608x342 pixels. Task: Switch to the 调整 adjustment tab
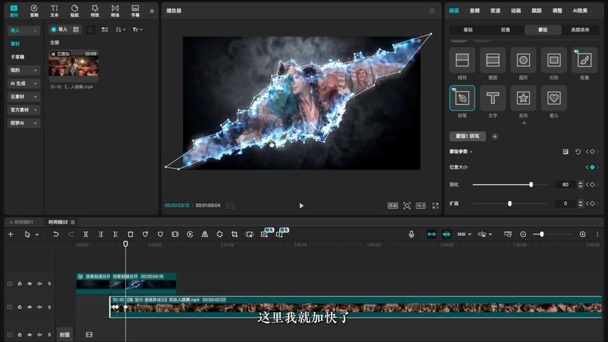click(x=557, y=10)
